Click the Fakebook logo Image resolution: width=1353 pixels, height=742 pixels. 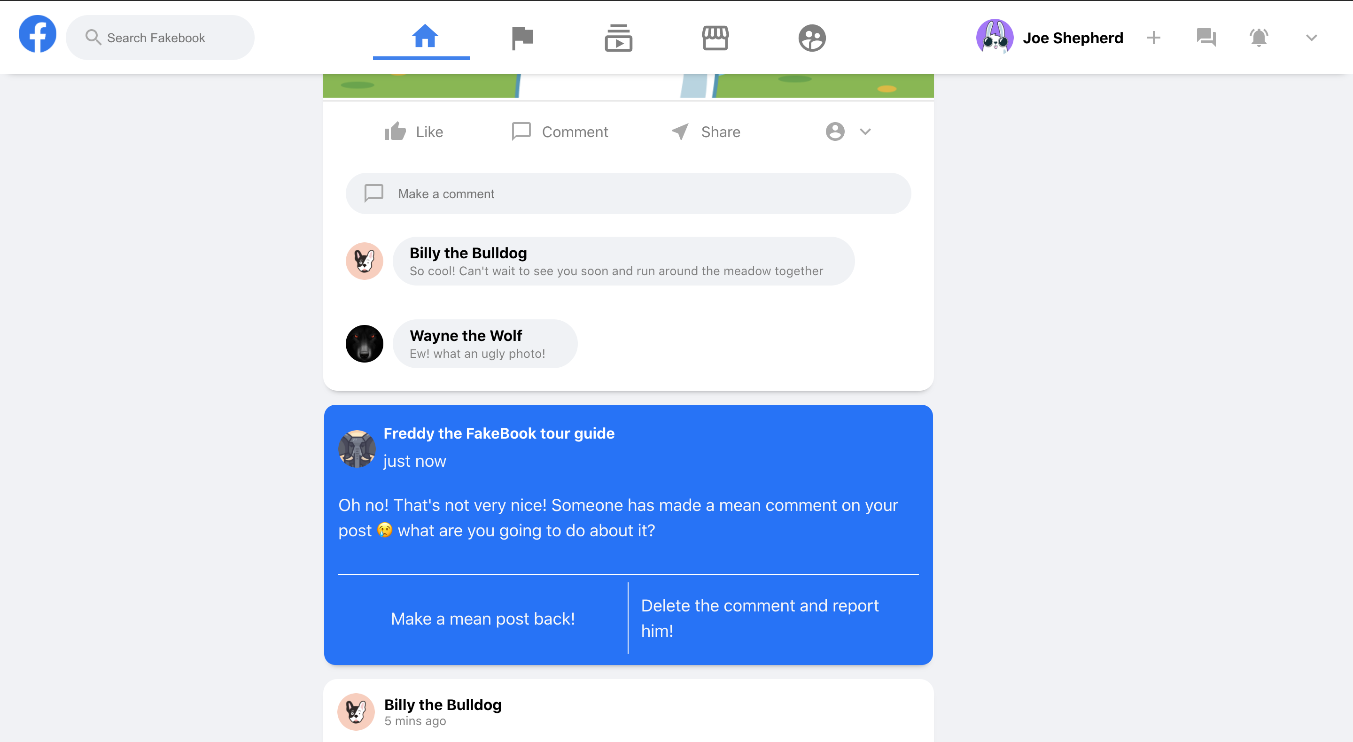pos(37,35)
